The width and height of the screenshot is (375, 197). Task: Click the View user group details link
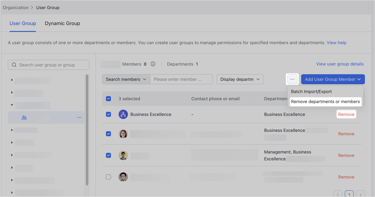click(340, 64)
